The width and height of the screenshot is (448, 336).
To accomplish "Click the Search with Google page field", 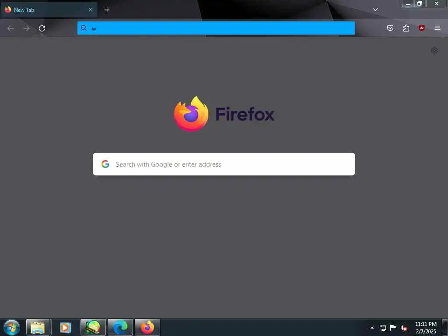I will [224, 164].
